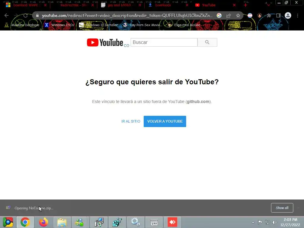Click the volume speaker tray icon
Image resolution: width=304 pixels, height=228 pixels.
coord(275,222)
